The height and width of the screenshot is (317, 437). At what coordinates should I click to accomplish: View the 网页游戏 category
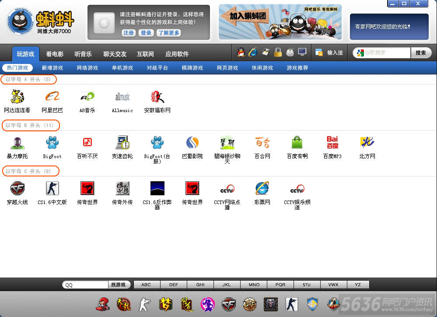pos(227,68)
